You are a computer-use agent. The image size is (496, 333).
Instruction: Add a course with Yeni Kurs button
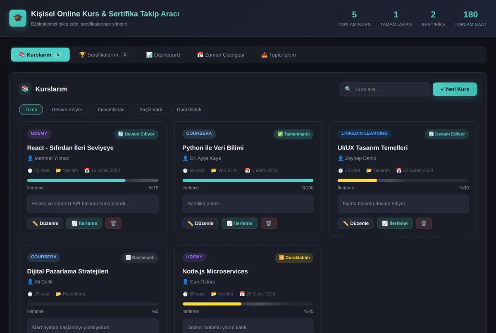(455, 89)
